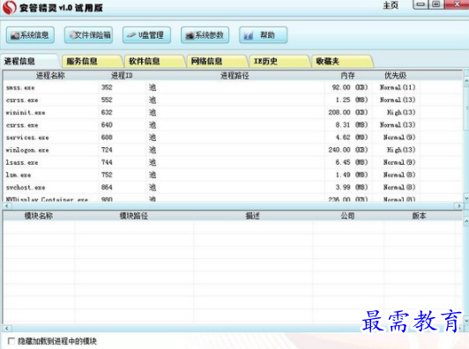Select the lsm.exe process row
This screenshot has height=349, width=469.
(x=233, y=174)
